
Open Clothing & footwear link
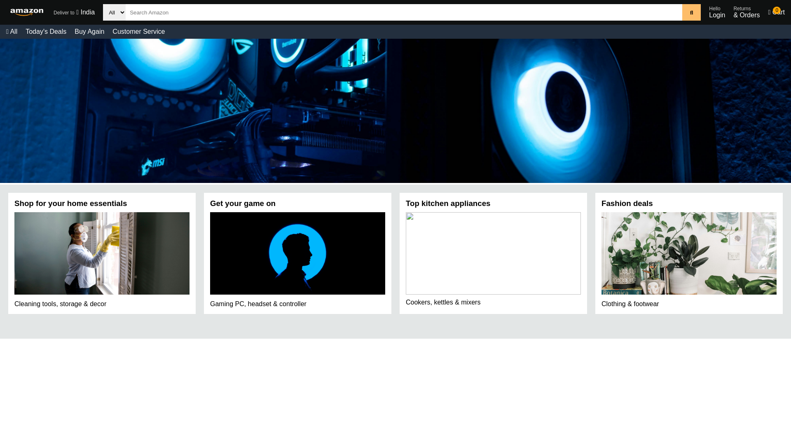[x=630, y=304]
